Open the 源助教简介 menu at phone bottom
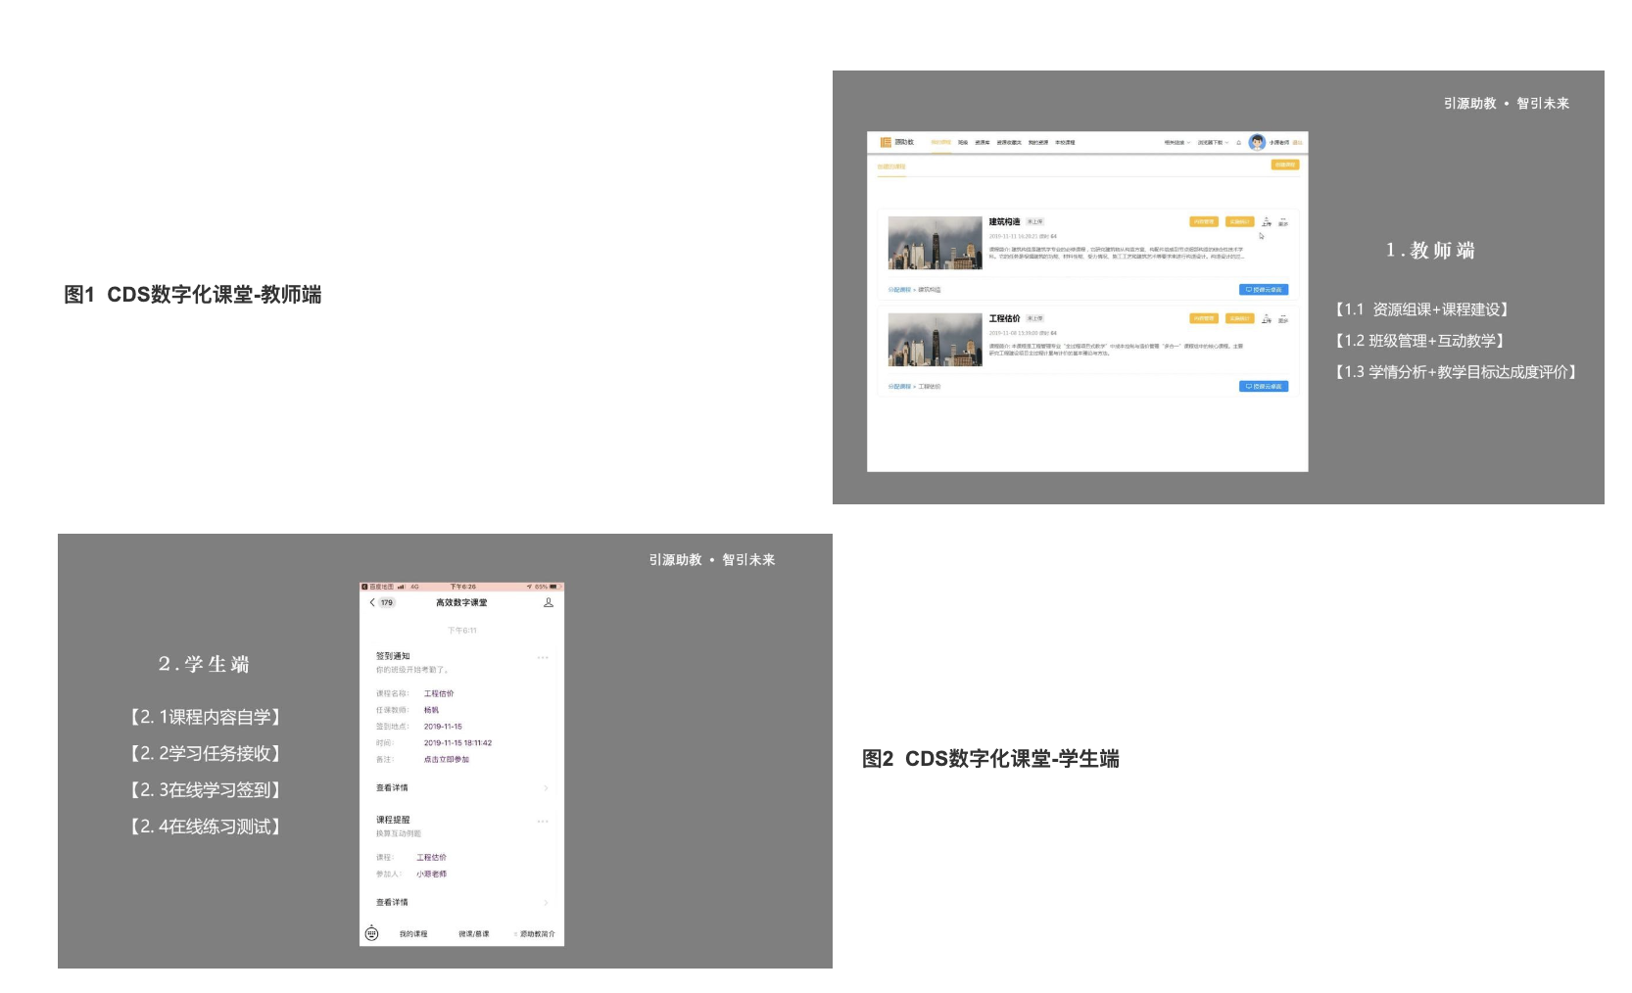This screenshot has height=993, width=1632. click(536, 934)
